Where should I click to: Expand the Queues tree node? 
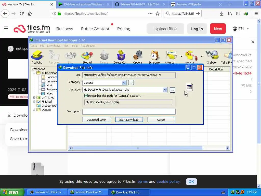(x=34, y=110)
